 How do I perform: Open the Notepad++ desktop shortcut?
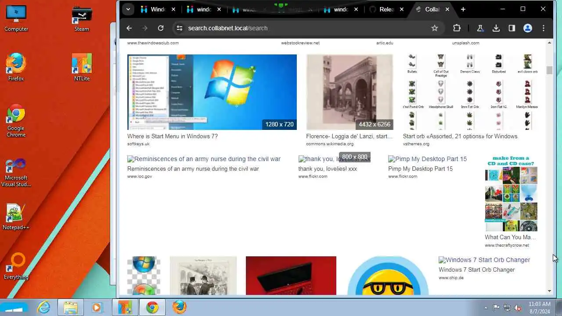[16, 217]
